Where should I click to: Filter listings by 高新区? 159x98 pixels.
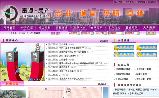[139, 90]
